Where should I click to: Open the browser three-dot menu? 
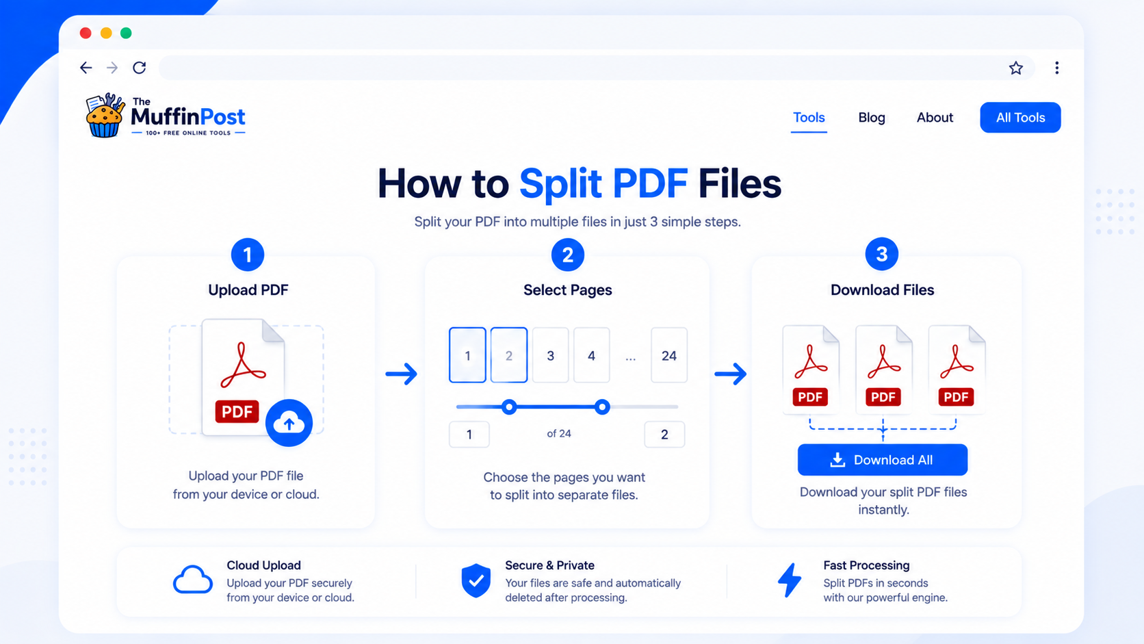pos(1056,68)
